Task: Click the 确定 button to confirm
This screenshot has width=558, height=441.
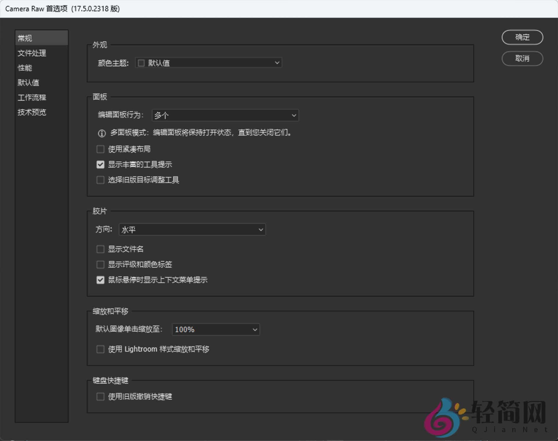Action: pos(522,37)
